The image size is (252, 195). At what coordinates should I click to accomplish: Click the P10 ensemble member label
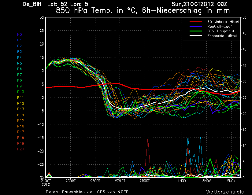(20, 92)
